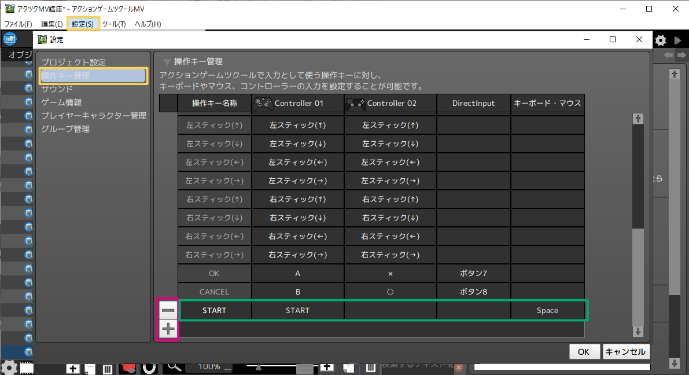Viewport: 689px width, 375px height.
Task: Open the 設定(S) menu
Action: point(83,24)
